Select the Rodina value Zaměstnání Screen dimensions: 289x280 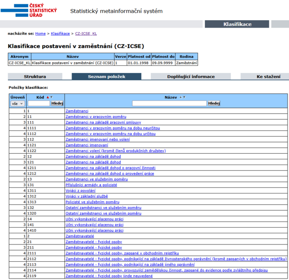pos(187,63)
